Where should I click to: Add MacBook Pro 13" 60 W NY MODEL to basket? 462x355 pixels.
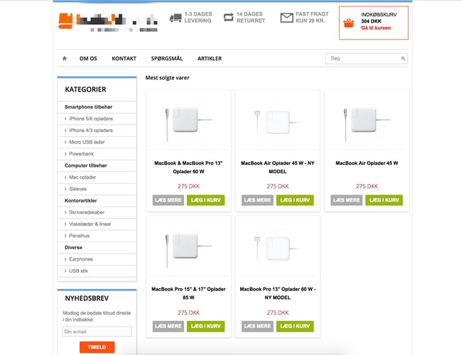pos(295,326)
